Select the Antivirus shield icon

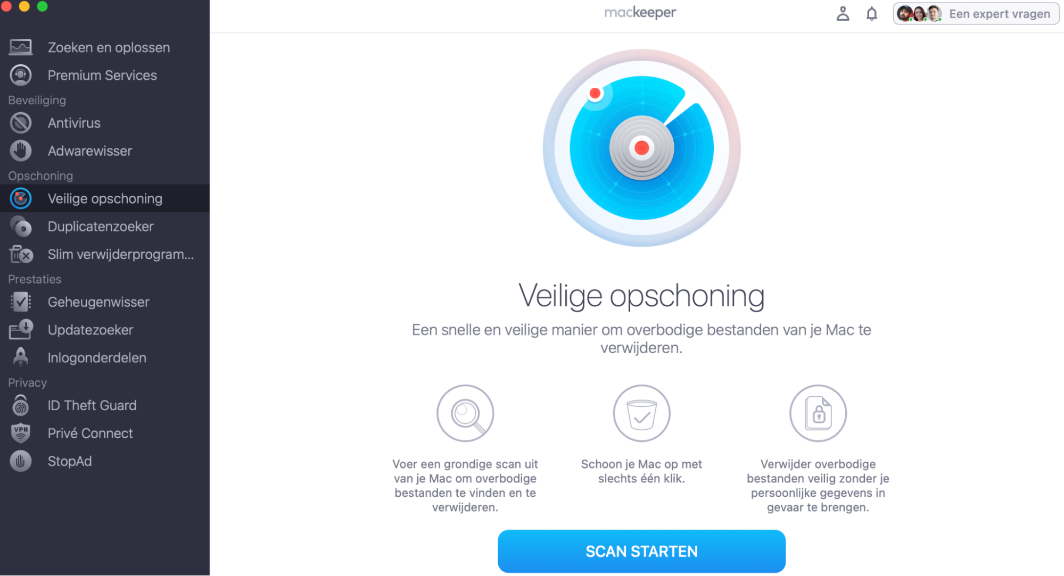[20, 123]
